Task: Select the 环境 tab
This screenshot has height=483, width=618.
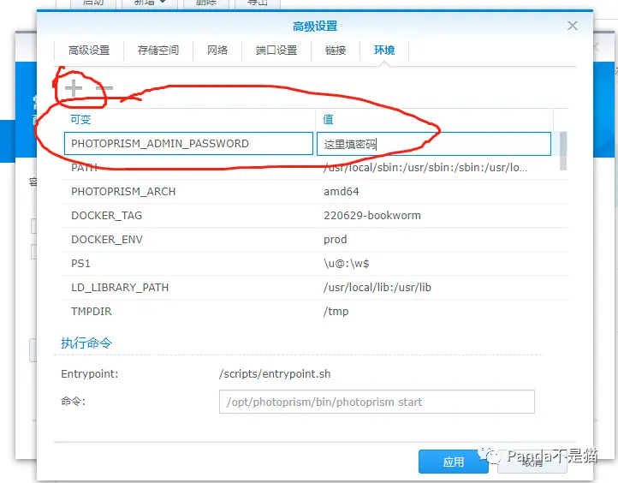Action: pos(384,50)
